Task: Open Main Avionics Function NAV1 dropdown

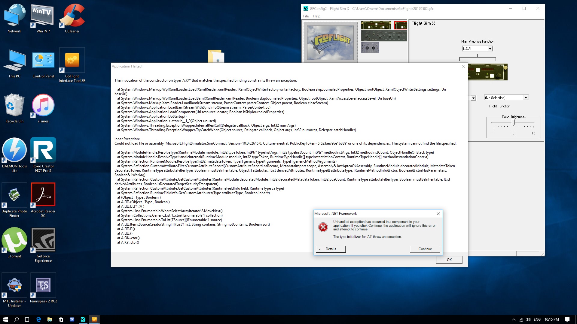Action: [x=490, y=49]
